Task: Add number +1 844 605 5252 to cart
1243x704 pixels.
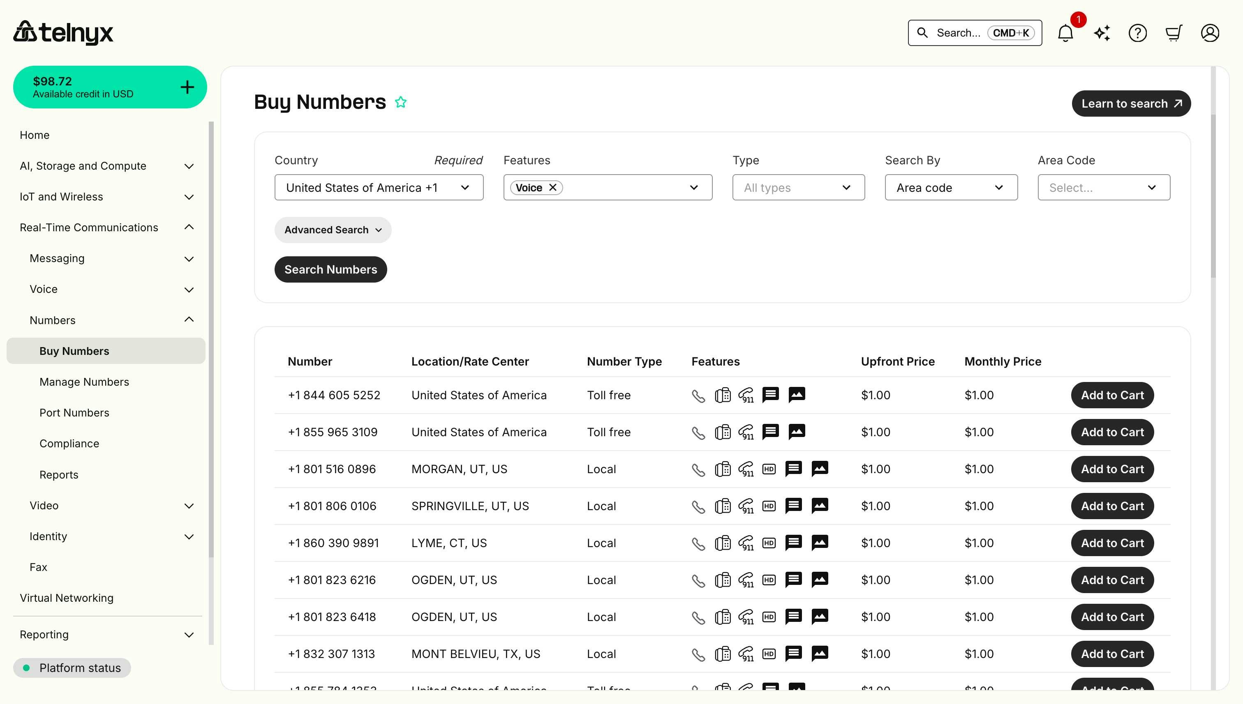Action: tap(1111, 395)
